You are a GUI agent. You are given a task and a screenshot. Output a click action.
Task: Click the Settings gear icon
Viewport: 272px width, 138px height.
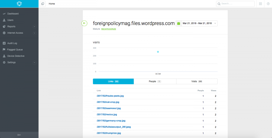4,62
